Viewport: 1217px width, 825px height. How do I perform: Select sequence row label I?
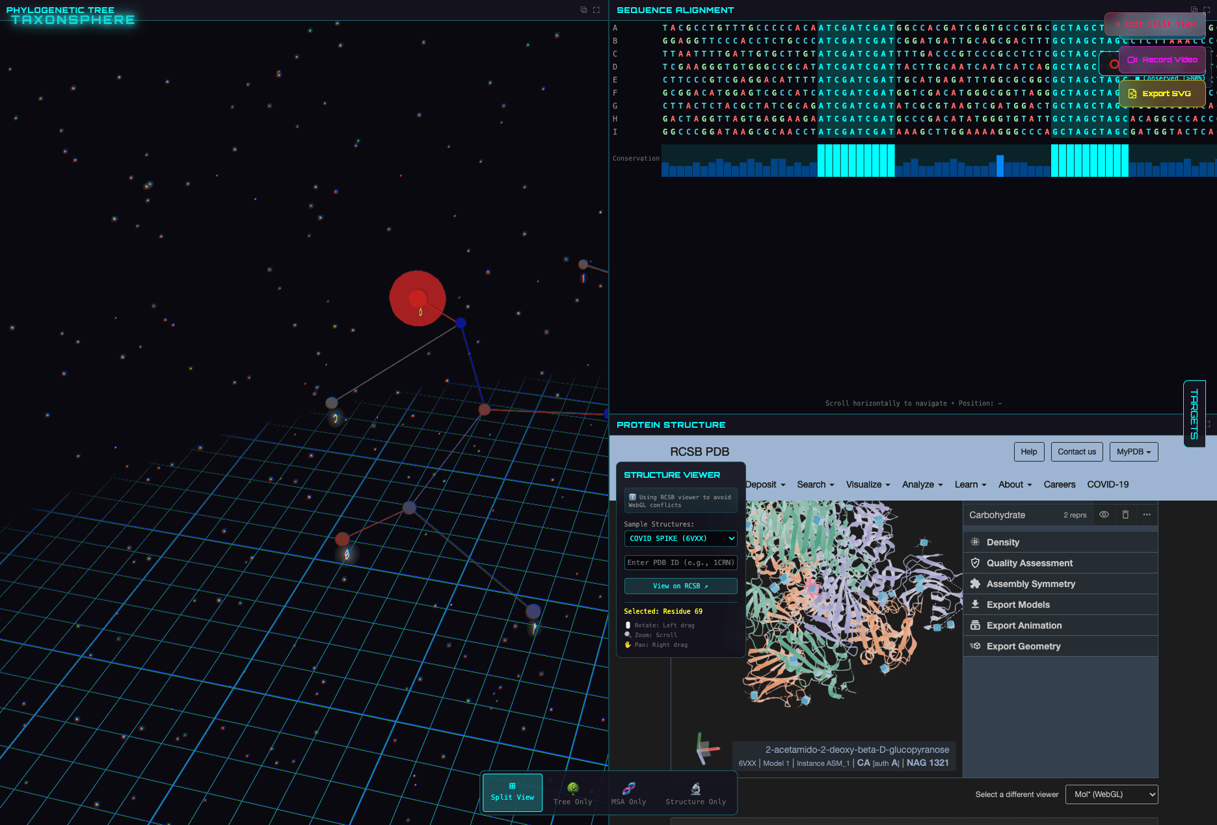(615, 132)
